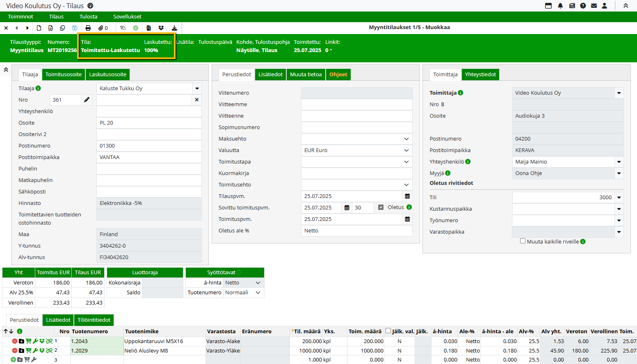Open the Tili 3000 dropdown

pyautogui.click(x=619, y=198)
